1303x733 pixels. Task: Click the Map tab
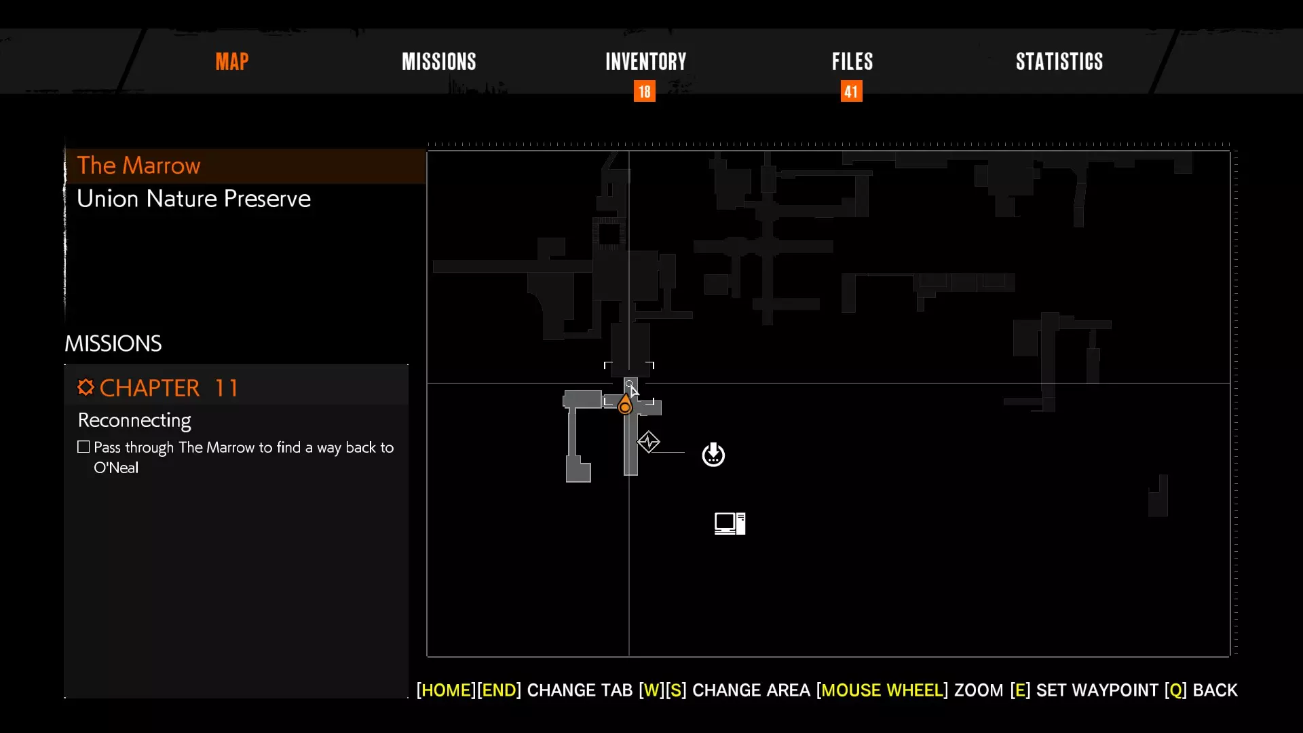tap(232, 62)
